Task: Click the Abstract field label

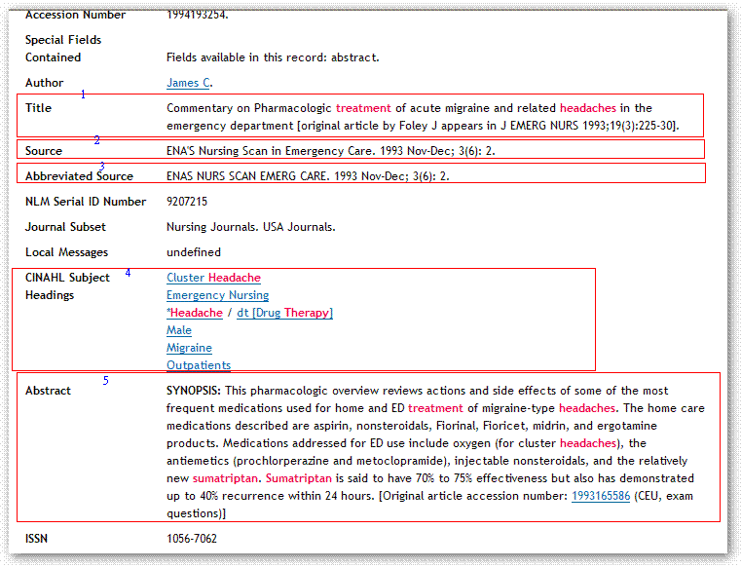Action: (48, 391)
